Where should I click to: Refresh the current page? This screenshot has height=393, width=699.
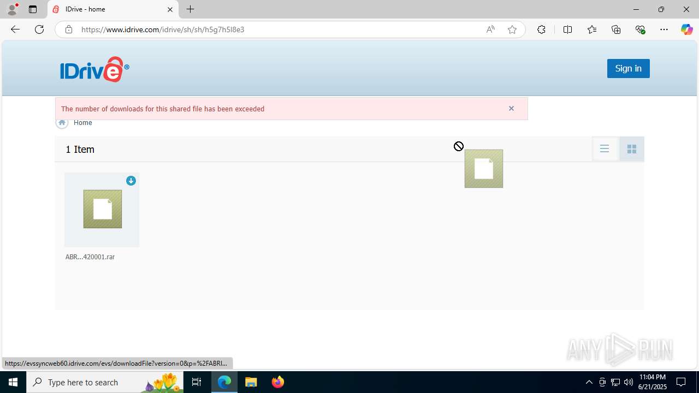click(39, 29)
